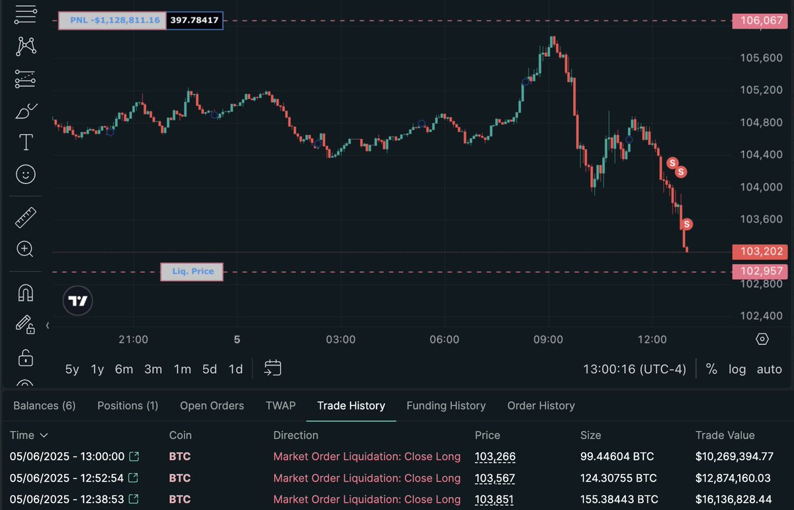Screen dimensions: 794x510
Task: Activate the Zoom In magnifier tool
Action: click(x=25, y=249)
